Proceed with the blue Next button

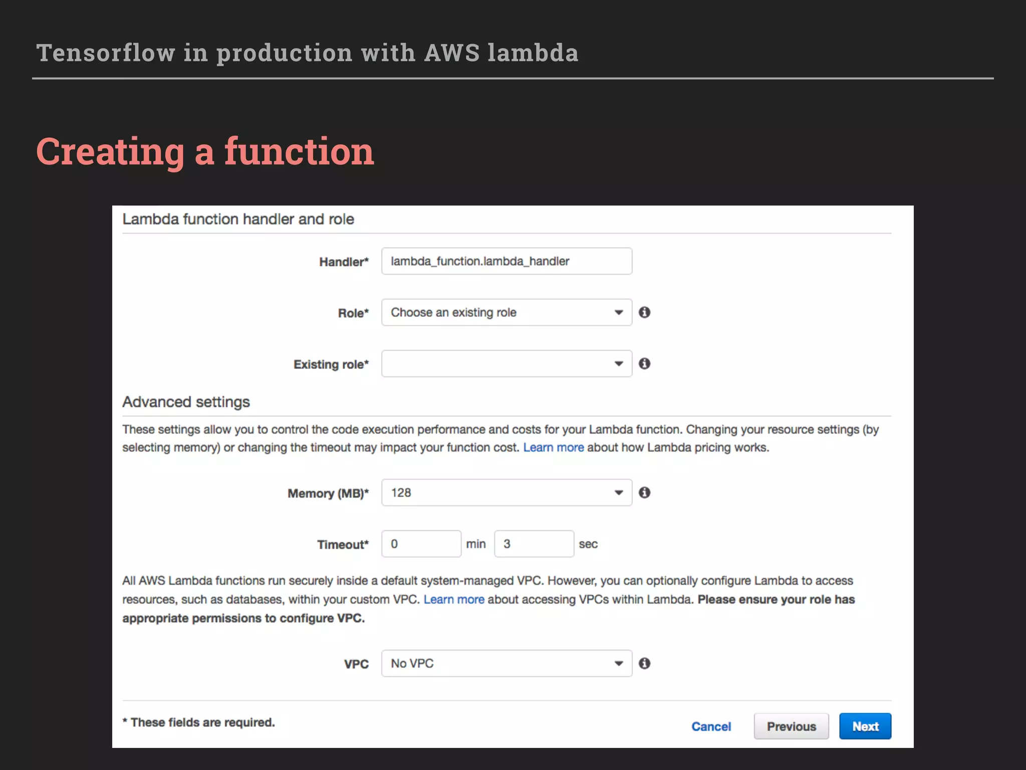tap(865, 726)
